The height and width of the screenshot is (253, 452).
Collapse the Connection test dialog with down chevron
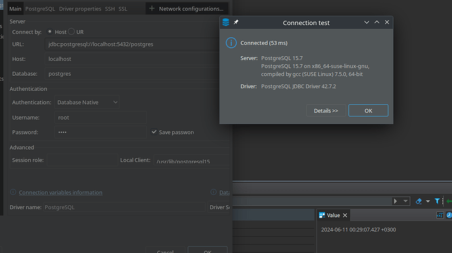point(366,22)
